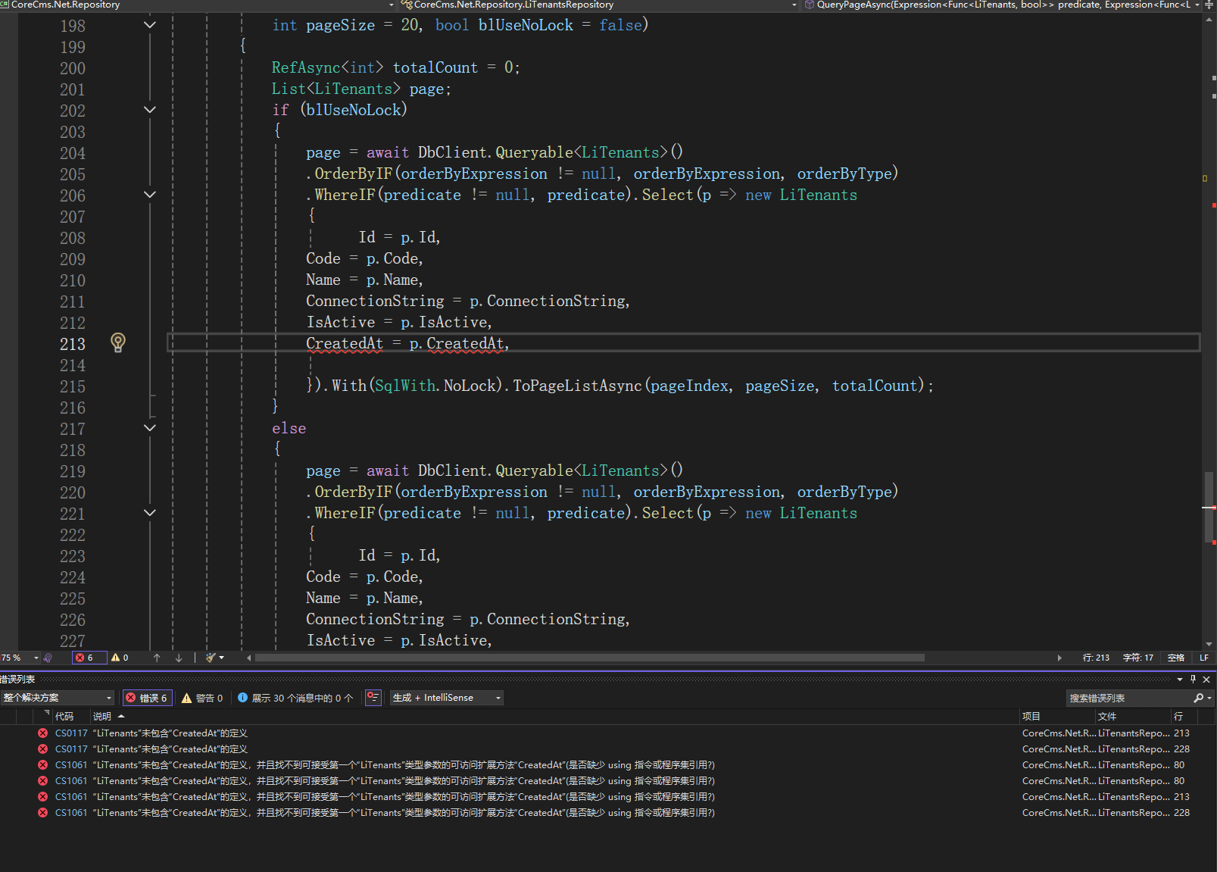Open the CS0117 error code link on row 228
This screenshot has width=1217, height=872.
[x=71, y=749]
